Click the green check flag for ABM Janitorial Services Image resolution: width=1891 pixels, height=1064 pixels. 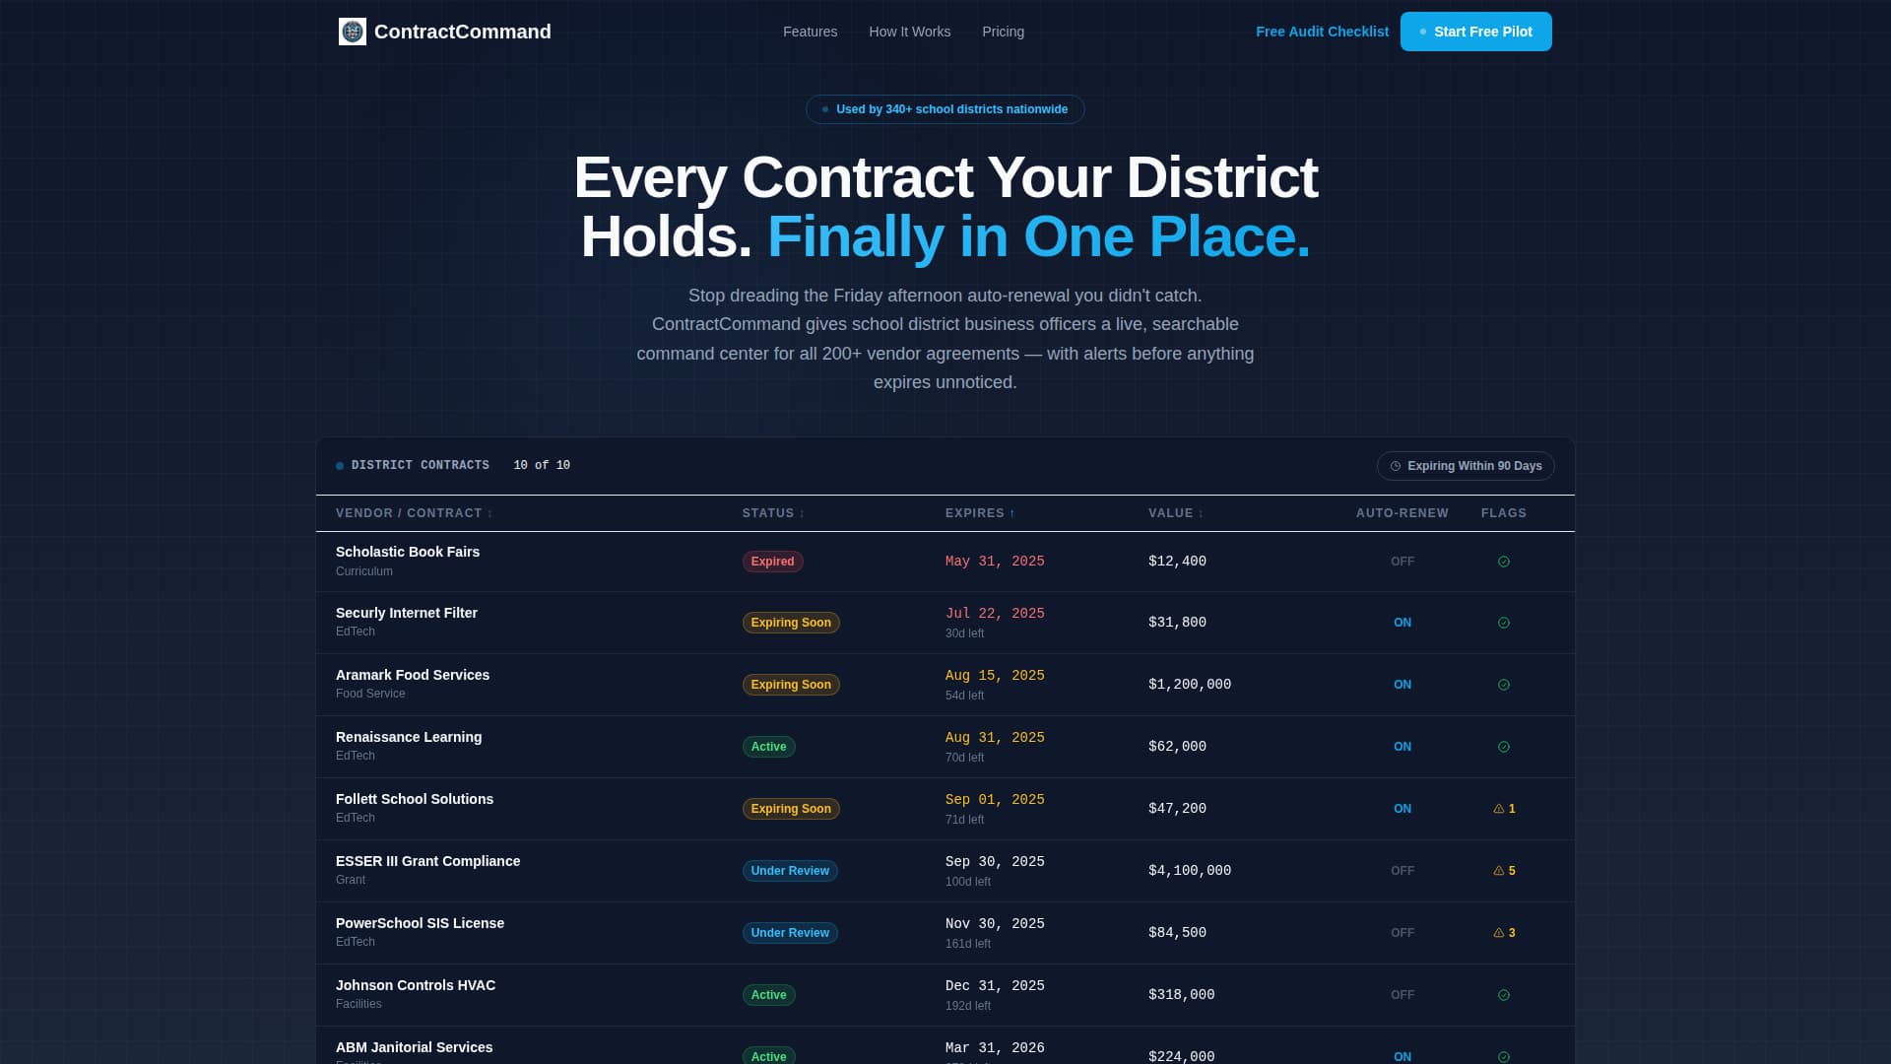pyautogui.click(x=1503, y=1057)
